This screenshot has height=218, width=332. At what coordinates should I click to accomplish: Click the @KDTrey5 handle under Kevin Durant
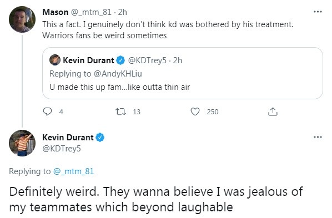tap(62, 149)
